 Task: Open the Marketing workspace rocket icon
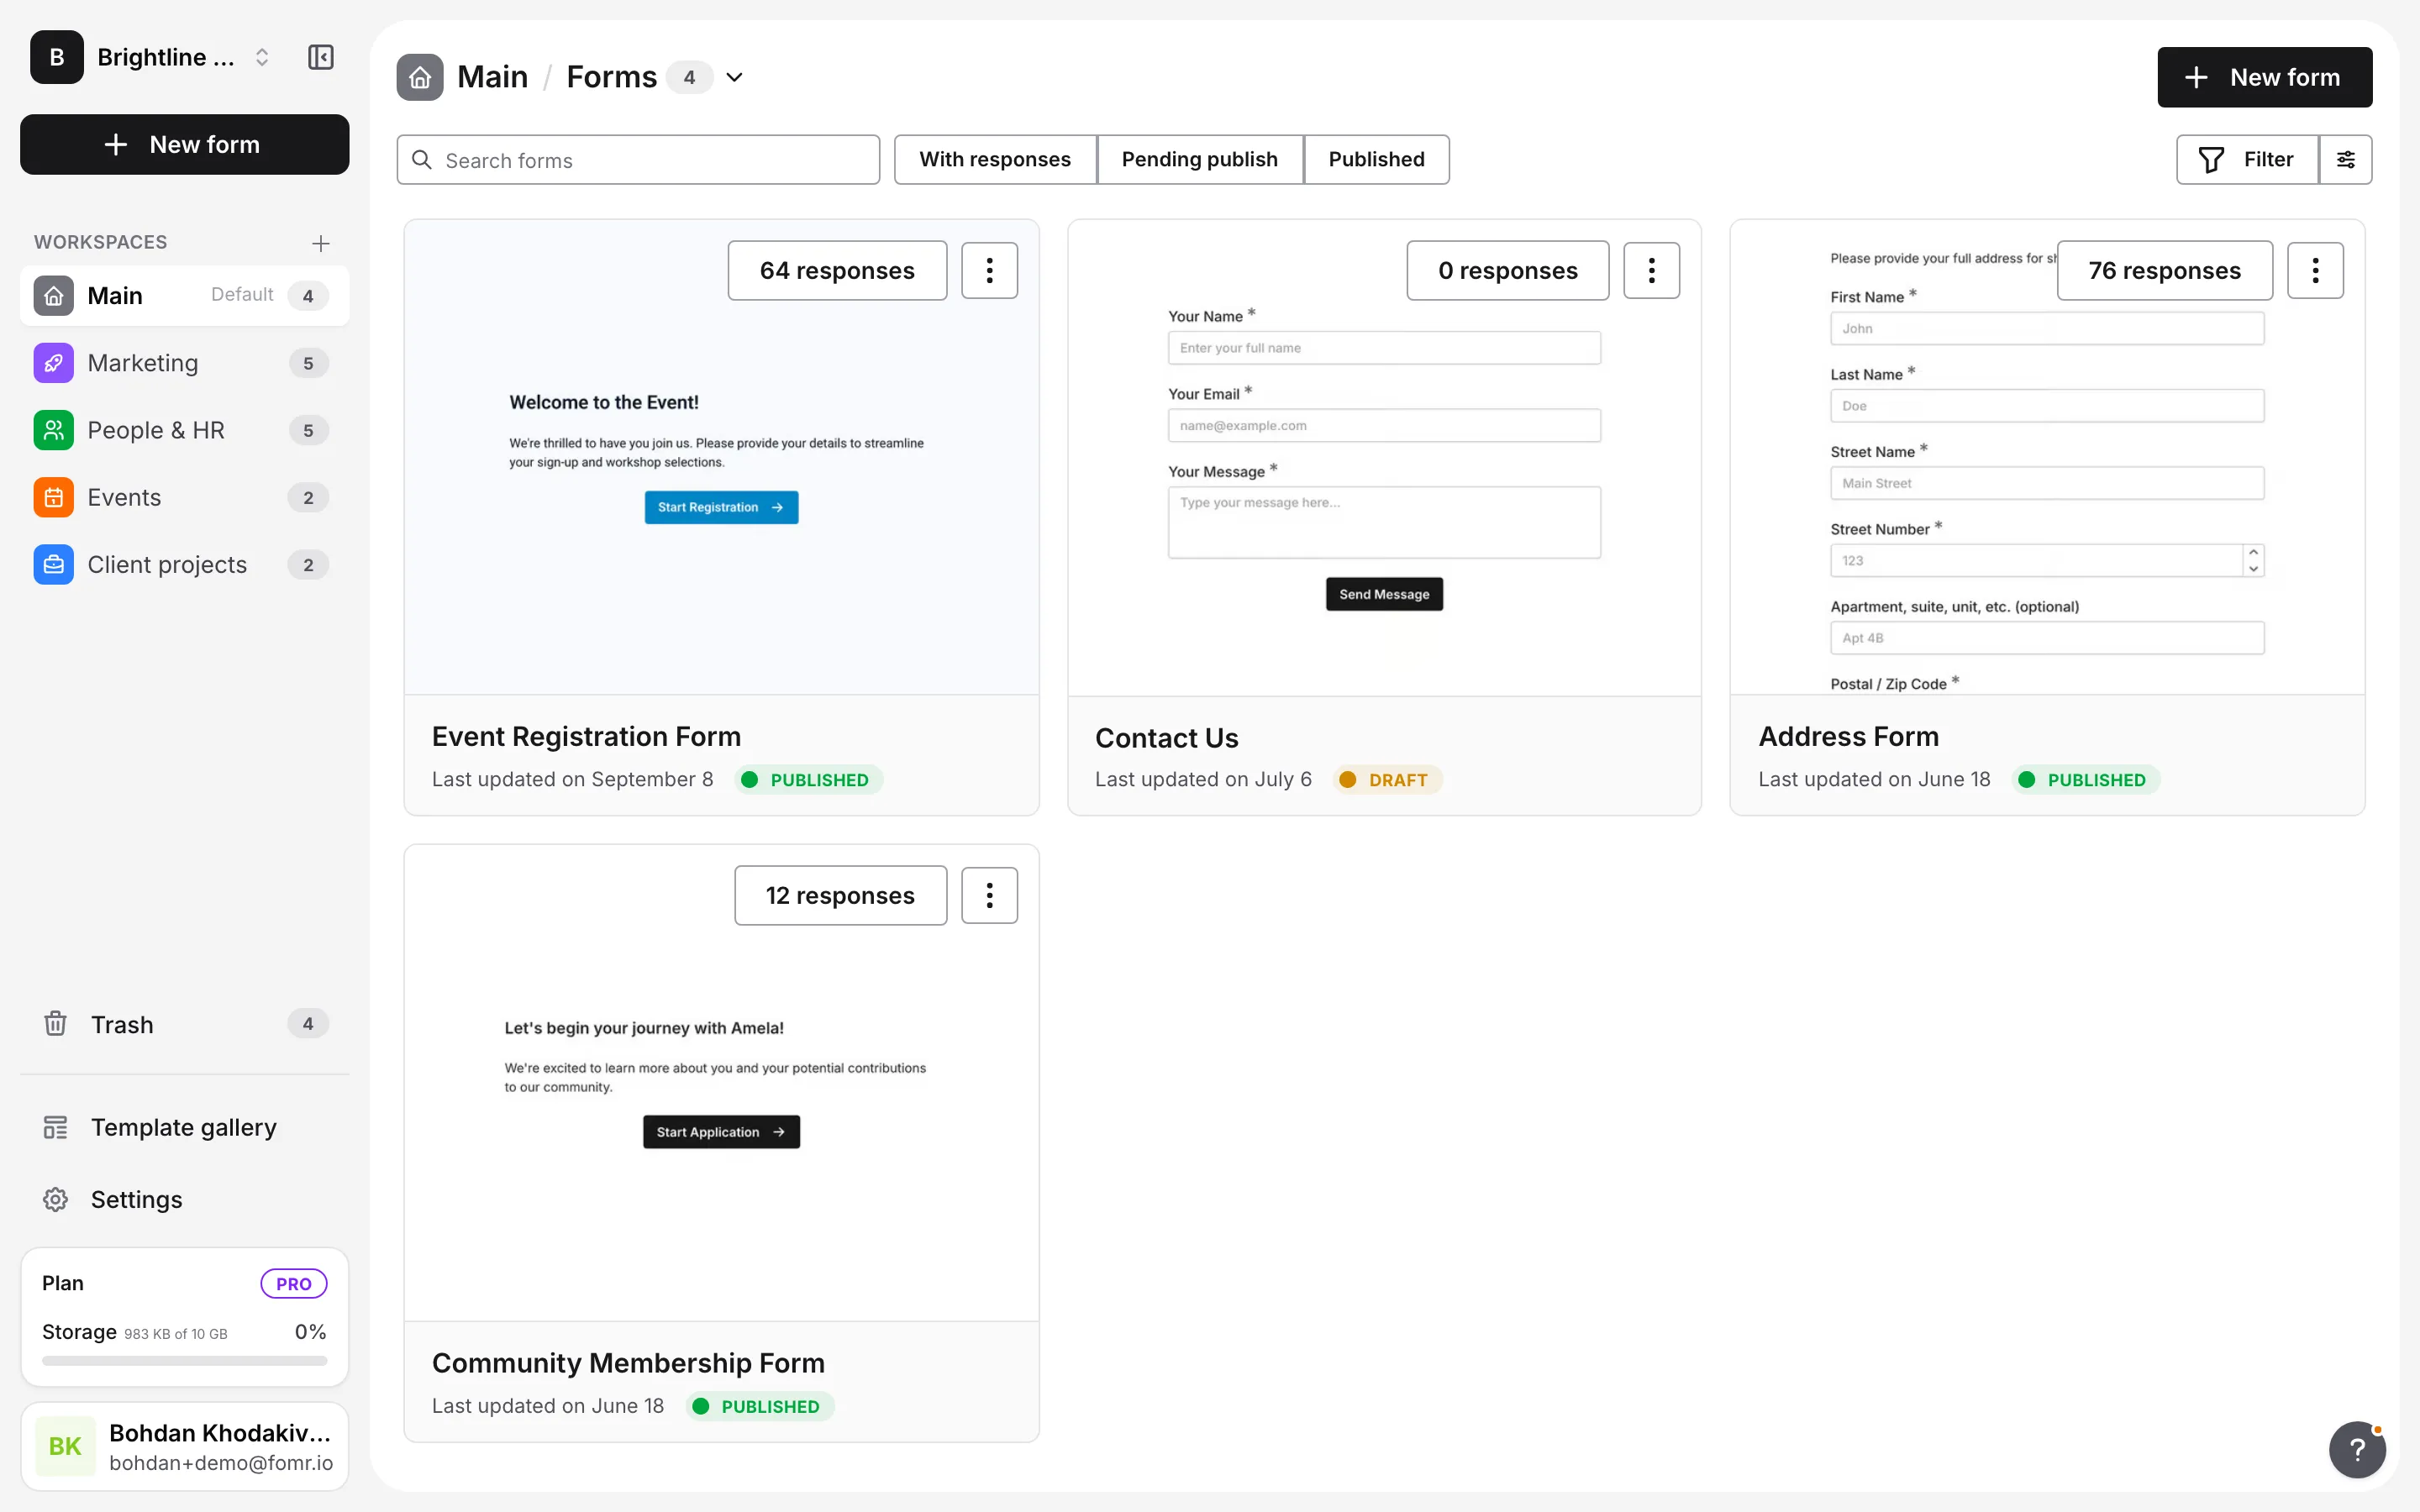click(x=53, y=363)
